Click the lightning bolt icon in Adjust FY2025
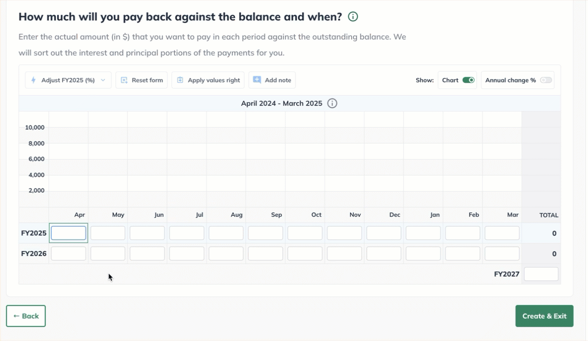Image resolution: width=588 pixels, height=341 pixels. [34, 80]
